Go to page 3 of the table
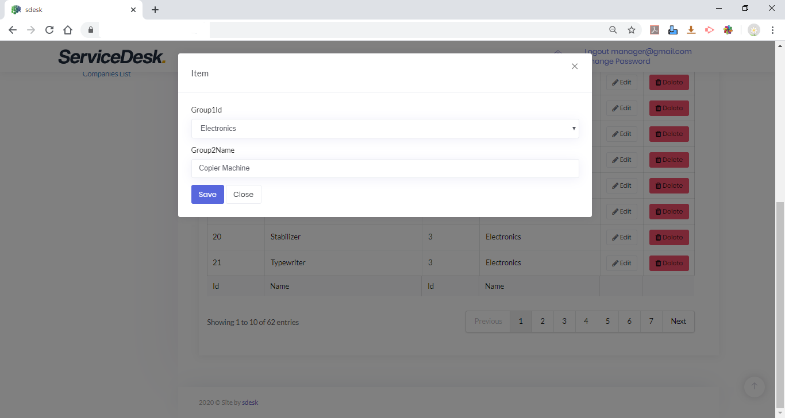Image resolution: width=785 pixels, height=418 pixels. pos(564,322)
